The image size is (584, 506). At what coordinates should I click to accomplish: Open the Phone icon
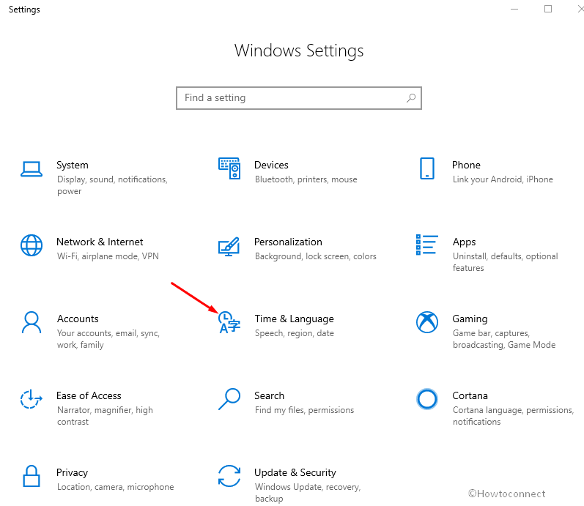coord(427,168)
